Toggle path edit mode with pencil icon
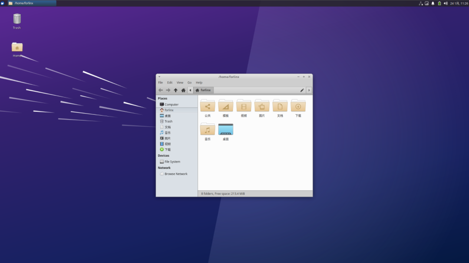 point(302,90)
